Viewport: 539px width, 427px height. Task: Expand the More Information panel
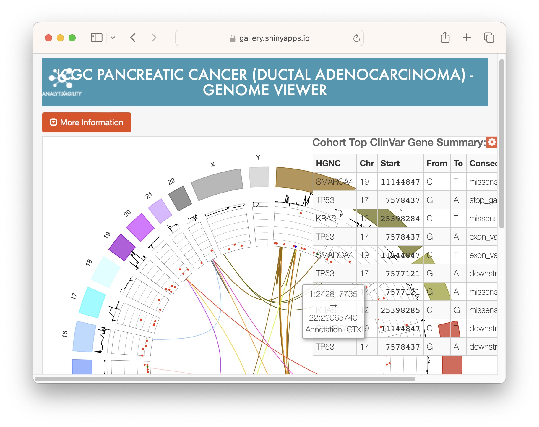(x=86, y=122)
